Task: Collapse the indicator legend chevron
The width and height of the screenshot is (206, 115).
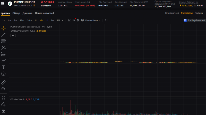Action: 13,35
